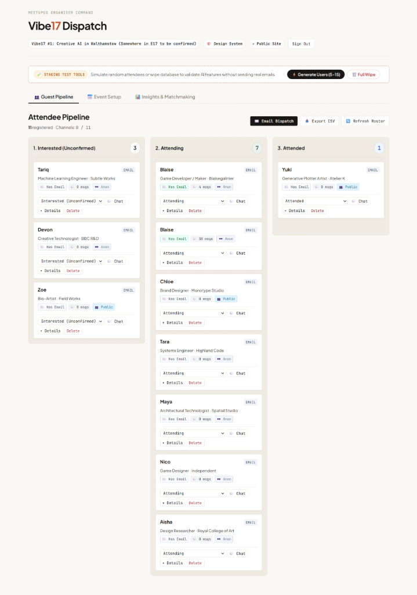Click "Game Designer · Independent" text
Screen dimensions: 417x595
[188, 471]
